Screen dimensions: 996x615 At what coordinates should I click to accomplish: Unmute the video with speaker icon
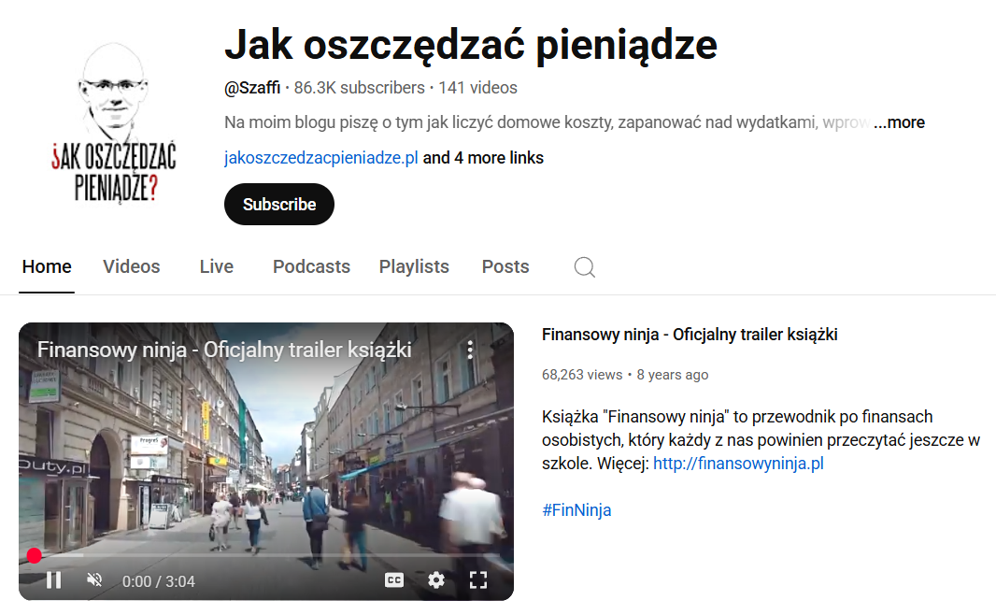pos(94,579)
